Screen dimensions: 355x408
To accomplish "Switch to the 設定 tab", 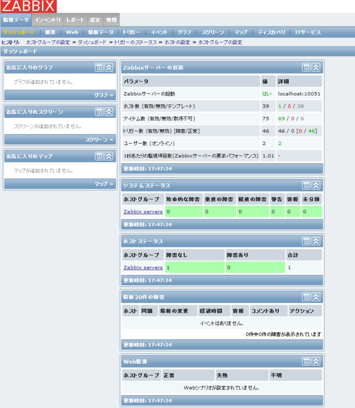I will (x=95, y=20).
